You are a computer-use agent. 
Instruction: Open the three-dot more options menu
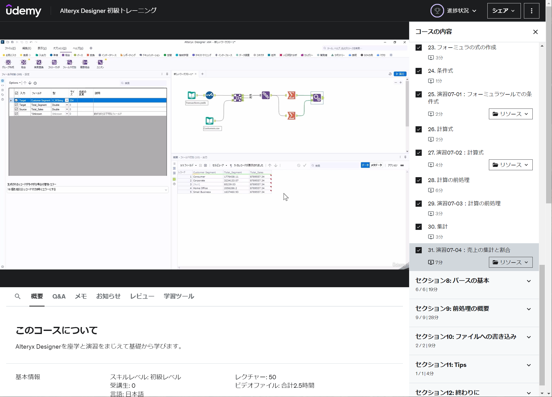coord(531,11)
